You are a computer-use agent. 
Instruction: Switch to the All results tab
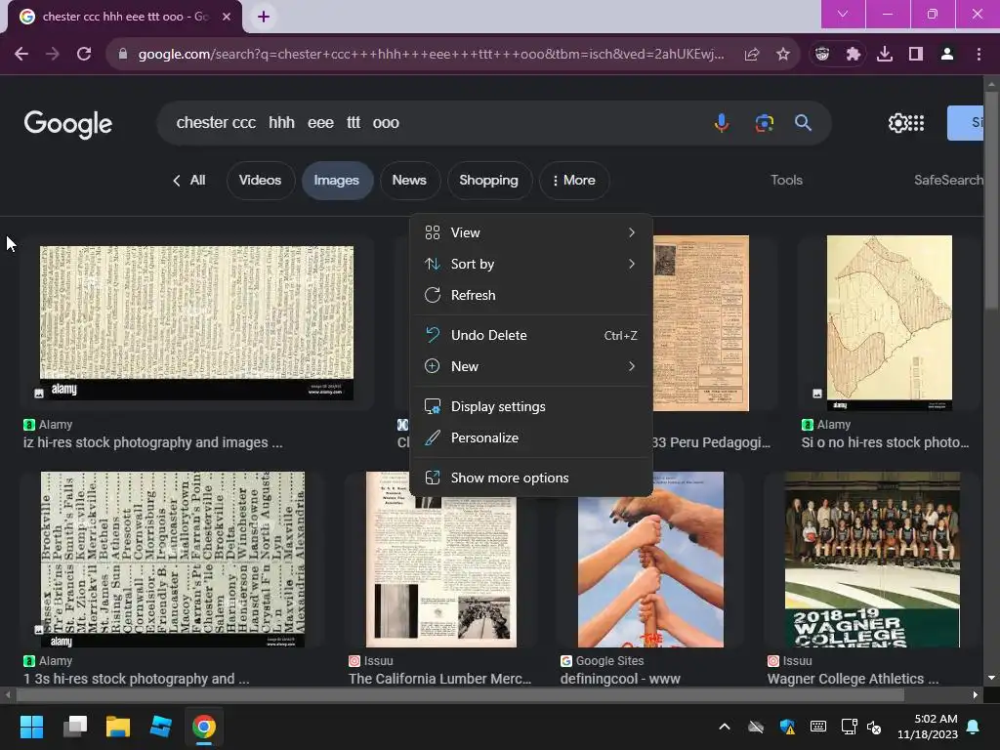pos(189,181)
